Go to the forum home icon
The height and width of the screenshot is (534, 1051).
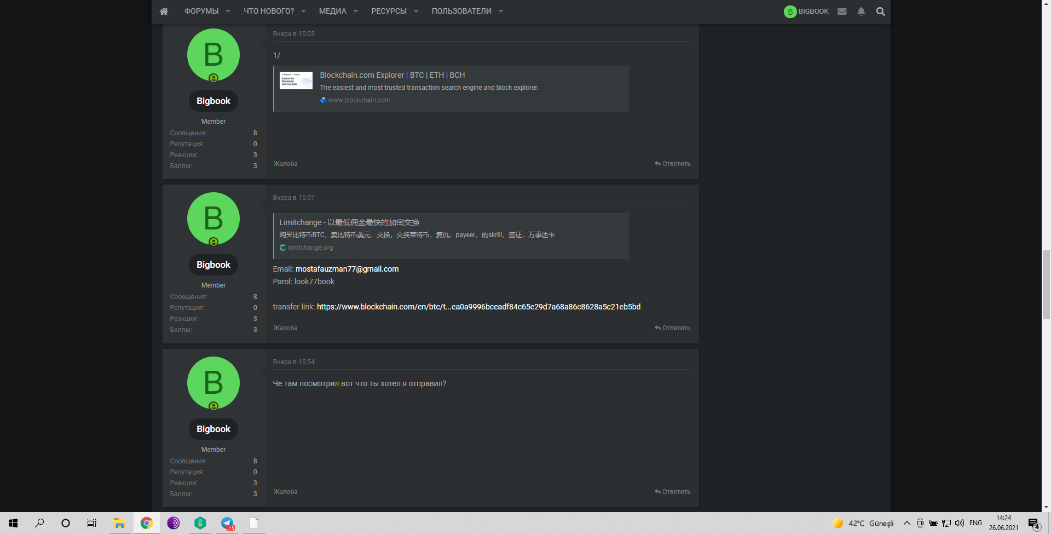tap(164, 12)
